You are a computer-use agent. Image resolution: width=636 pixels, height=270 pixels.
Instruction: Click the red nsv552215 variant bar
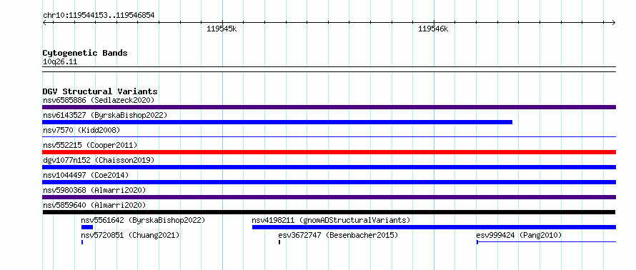(329, 152)
